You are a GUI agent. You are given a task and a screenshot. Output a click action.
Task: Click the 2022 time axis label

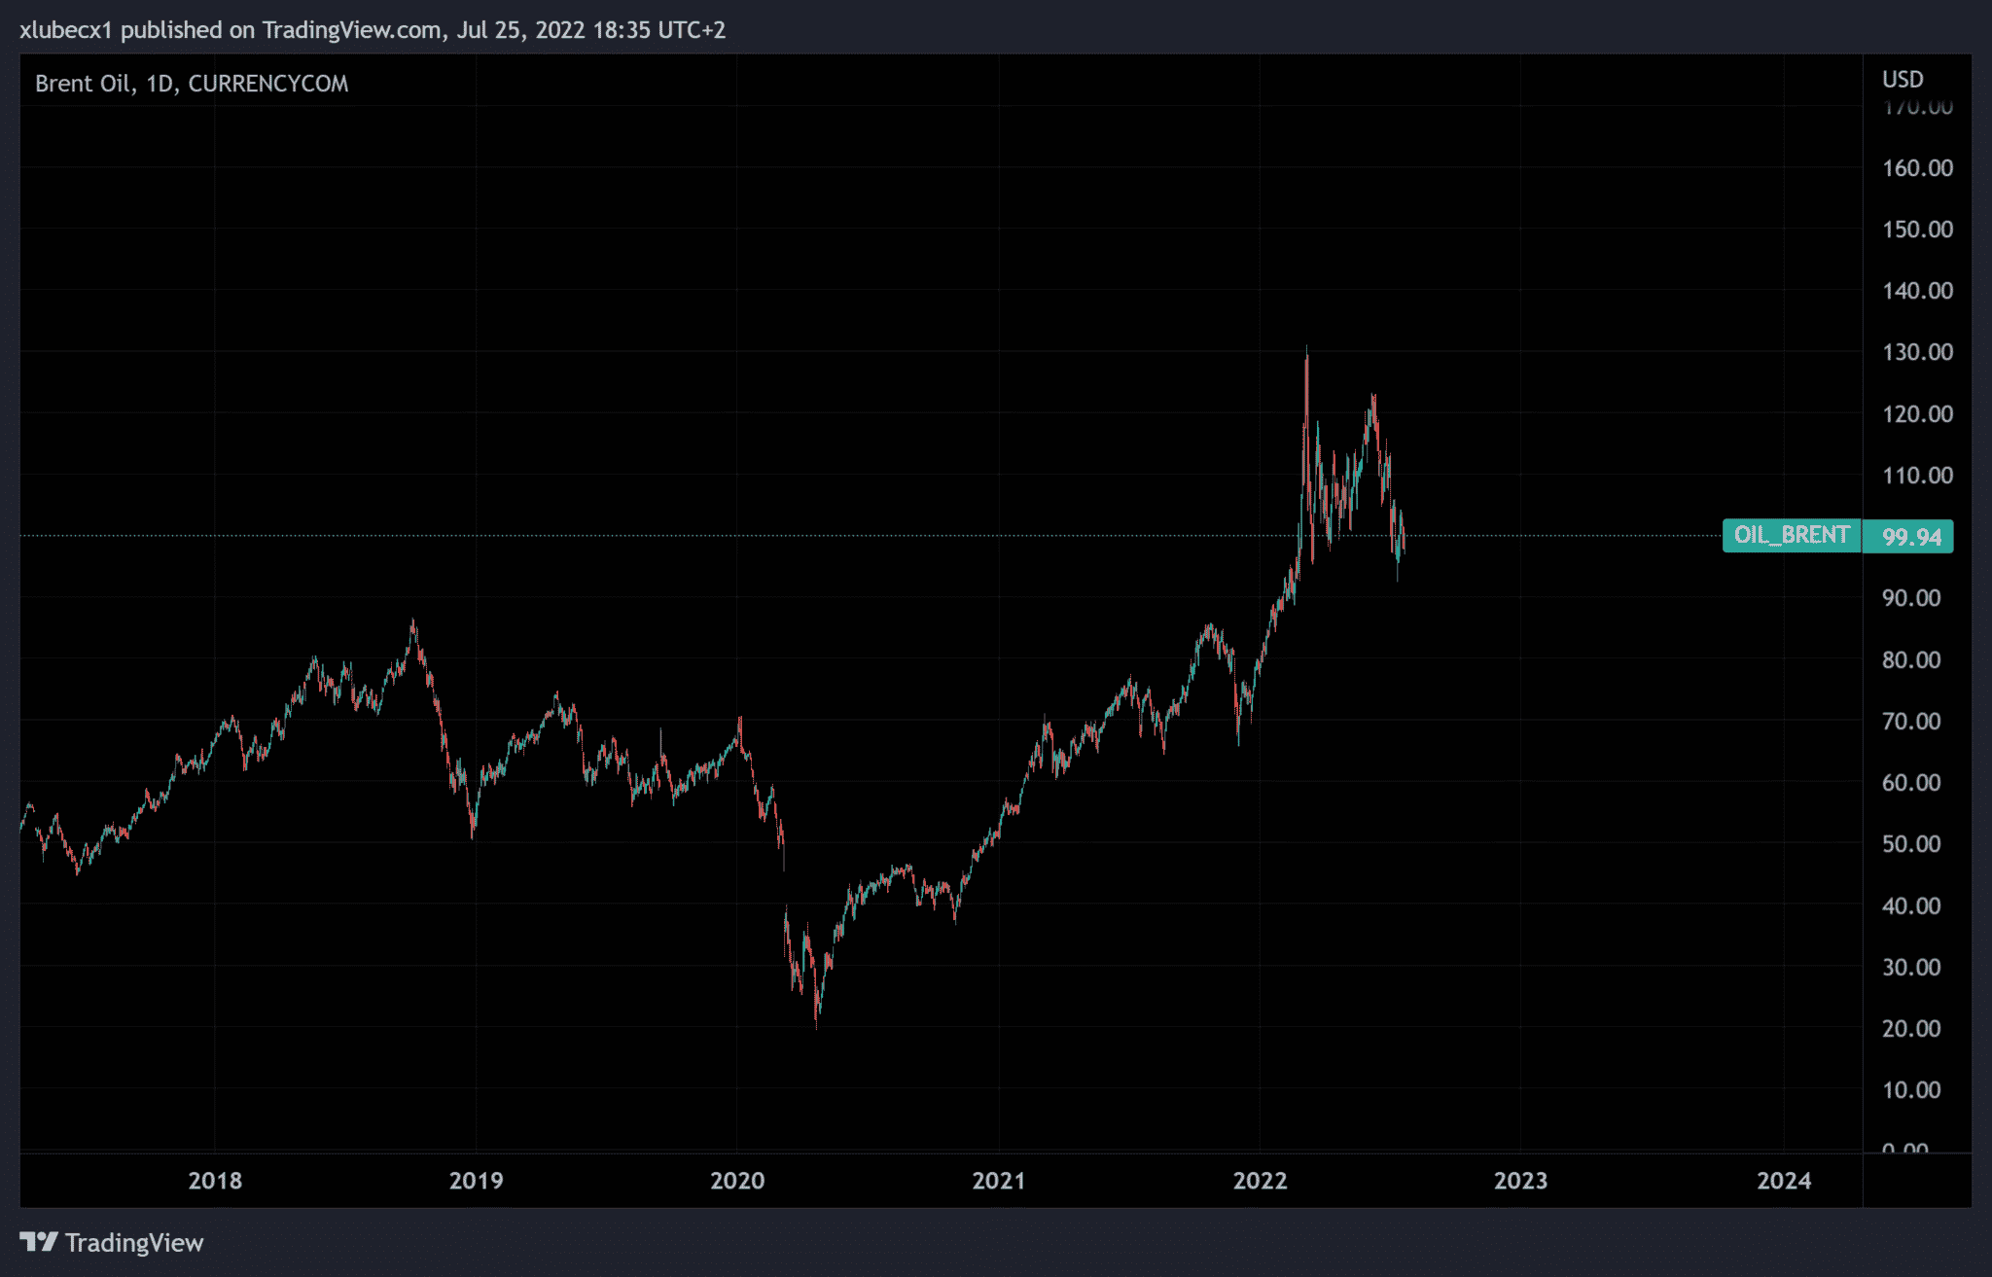[1260, 1181]
